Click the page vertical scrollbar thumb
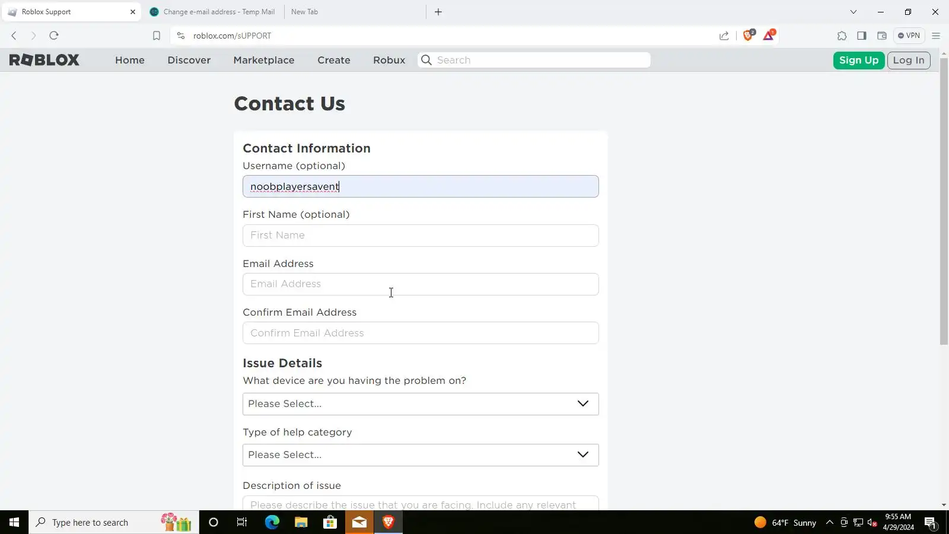This screenshot has height=534, width=949. [x=944, y=202]
